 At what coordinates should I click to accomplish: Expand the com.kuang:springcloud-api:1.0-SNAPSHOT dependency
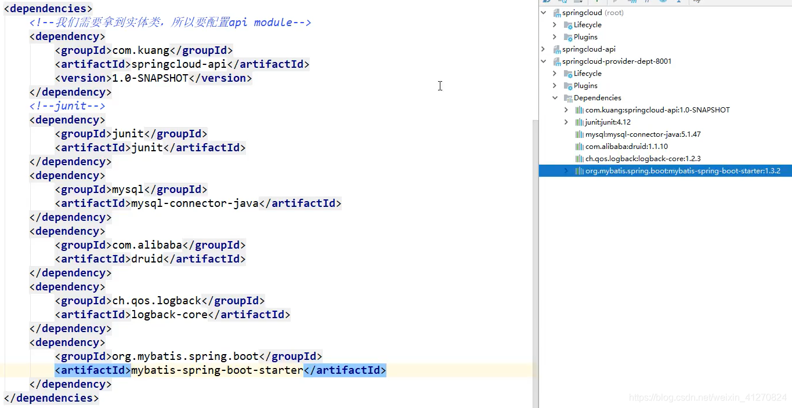click(x=566, y=110)
